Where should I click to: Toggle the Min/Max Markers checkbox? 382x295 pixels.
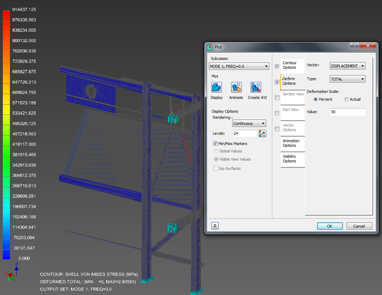pyautogui.click(x=215, y=143)
